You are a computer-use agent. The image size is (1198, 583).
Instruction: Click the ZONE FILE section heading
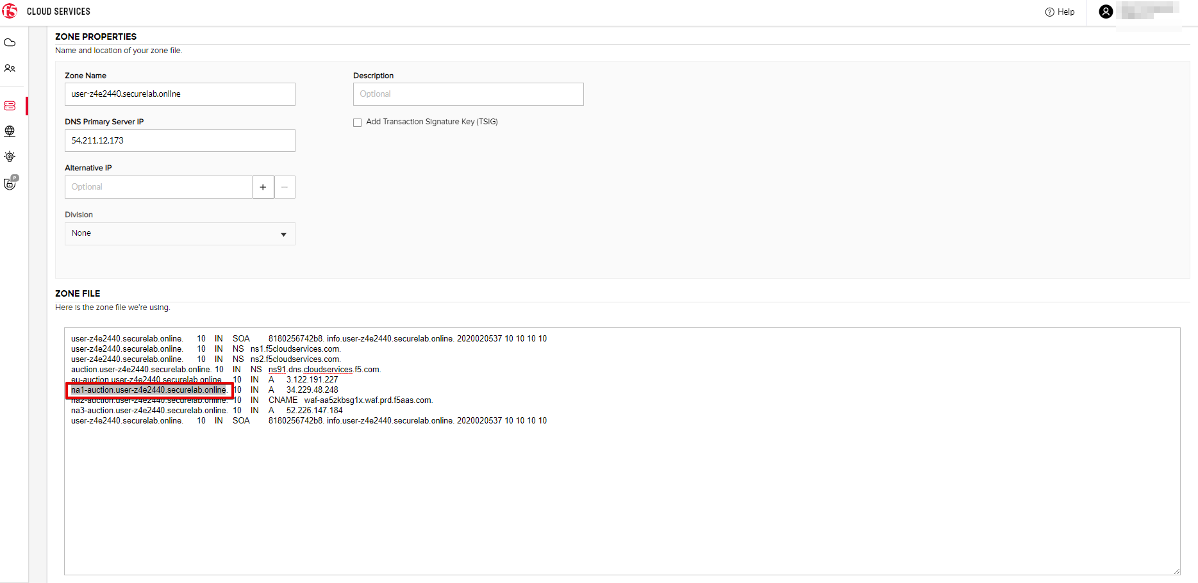click(x=78, y=293)
